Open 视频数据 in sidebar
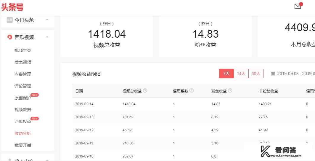Viewport: 315px width, 161px height. pos(23,110)
